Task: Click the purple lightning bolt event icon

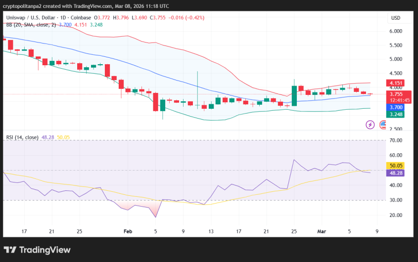Action: (370, 125)
